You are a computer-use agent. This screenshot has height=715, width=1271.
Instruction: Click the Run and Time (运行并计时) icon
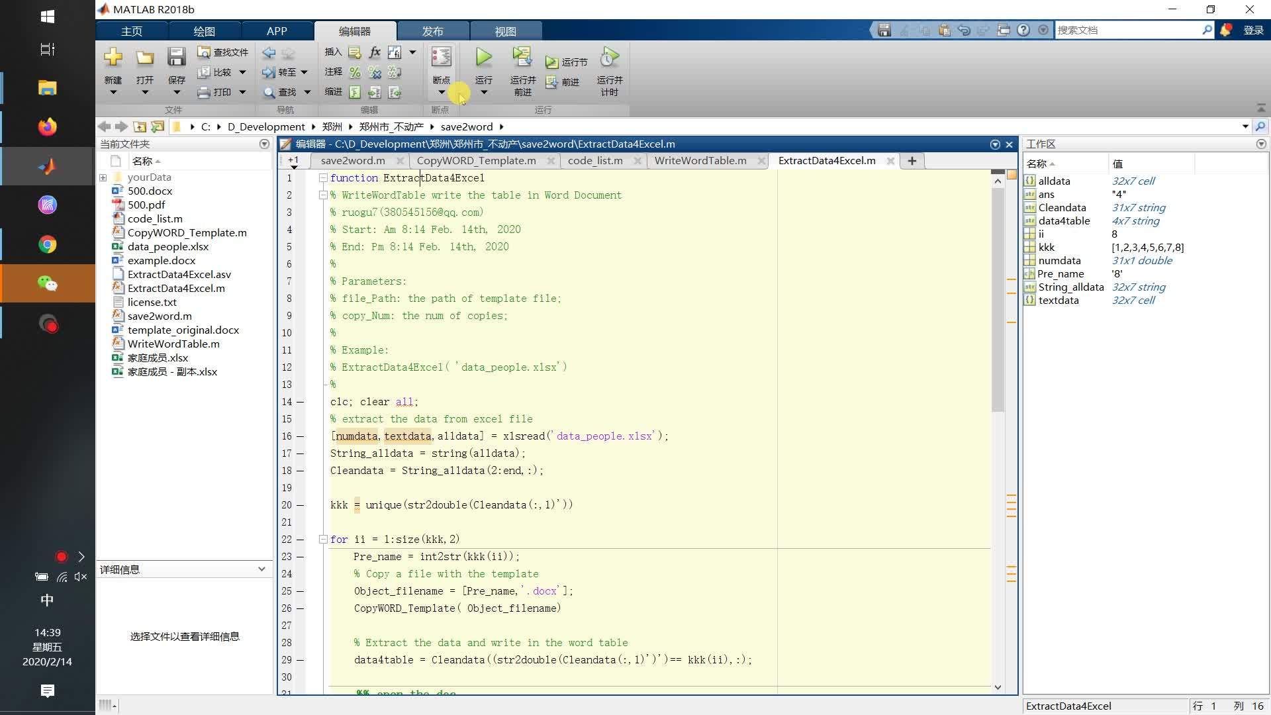pyautogui.click(x=609, y=57)
